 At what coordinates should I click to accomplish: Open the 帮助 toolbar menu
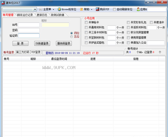[86, 9]
